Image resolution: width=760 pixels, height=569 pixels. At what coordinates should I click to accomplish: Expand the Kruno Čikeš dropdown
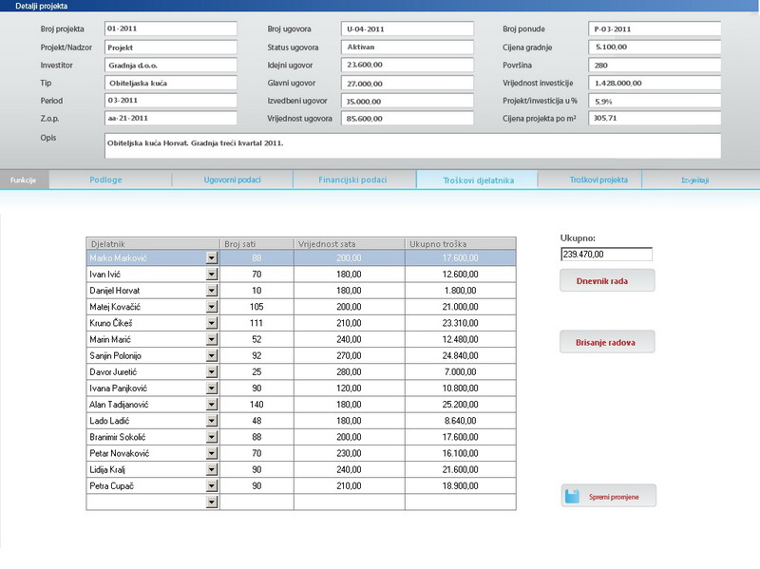pyautogui.click(x=211, y=323)
